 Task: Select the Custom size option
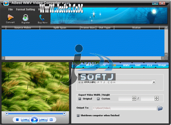[98, 99]
